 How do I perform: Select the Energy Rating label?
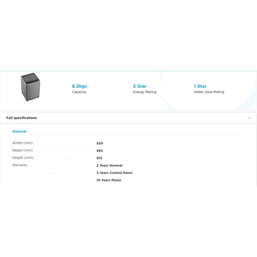pyautogui.click(x=145, y=92)
